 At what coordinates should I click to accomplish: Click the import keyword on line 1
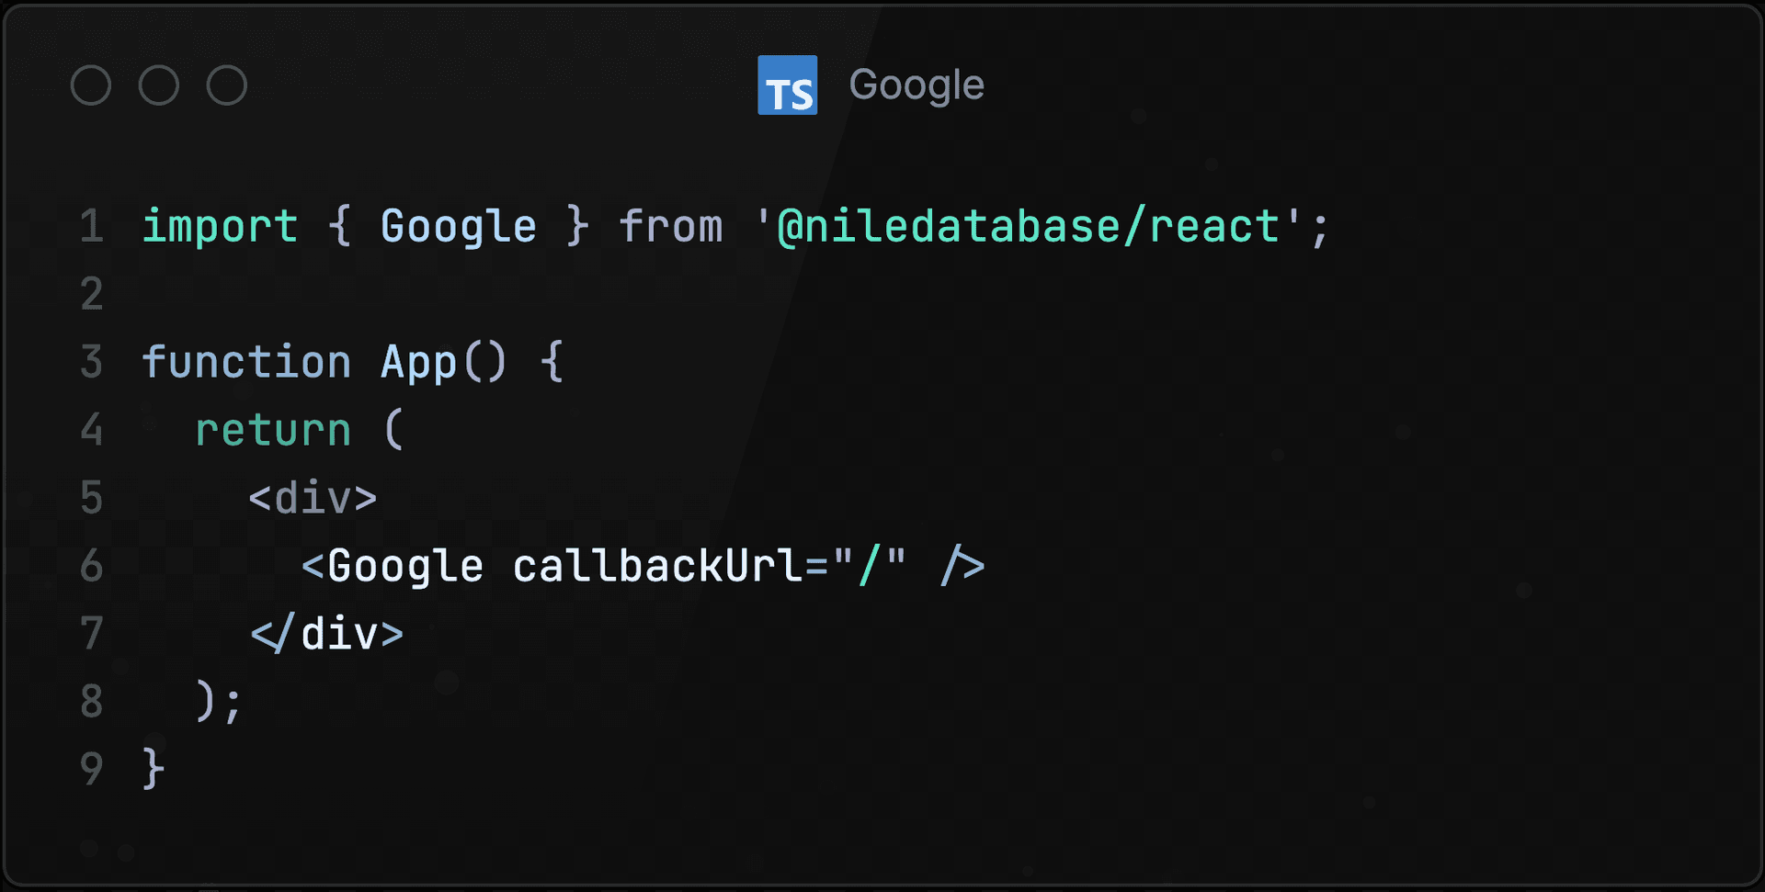(220, 226)
